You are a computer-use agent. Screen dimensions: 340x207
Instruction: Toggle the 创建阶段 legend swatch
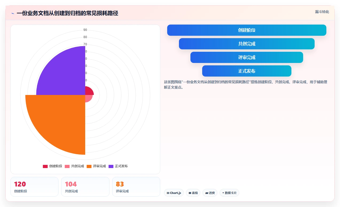[x=45, y=166]
